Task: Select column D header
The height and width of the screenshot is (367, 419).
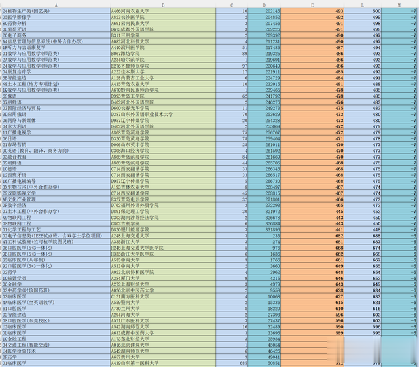Action: point(264,5)
